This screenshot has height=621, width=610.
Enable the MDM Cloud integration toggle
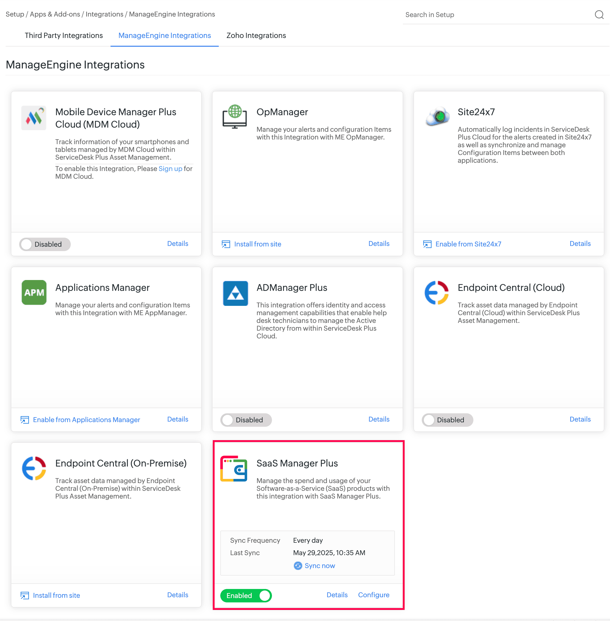coord(44,244)
